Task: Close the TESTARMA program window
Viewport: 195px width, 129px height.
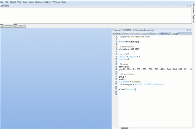Action: pos(190,30)
